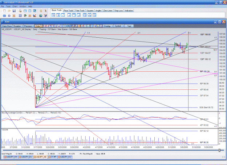Click the second magnifier zoom icon in Yen chart toolbar
Image resolution: width=227 pixels, height=165 pixels.
76,26
